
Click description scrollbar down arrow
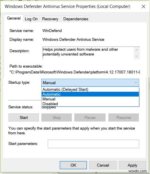pos(137,56)
